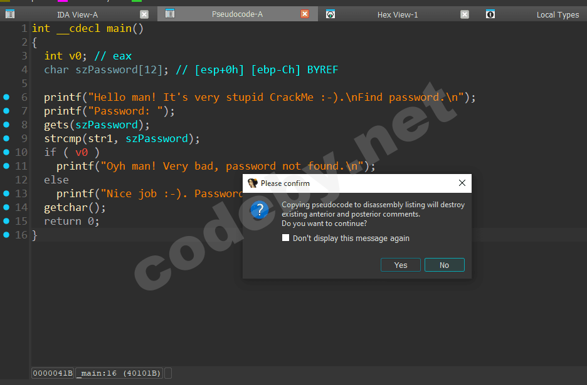Click the Pseudocode-A tab icon
587x385 pixels.
[170, 14]
